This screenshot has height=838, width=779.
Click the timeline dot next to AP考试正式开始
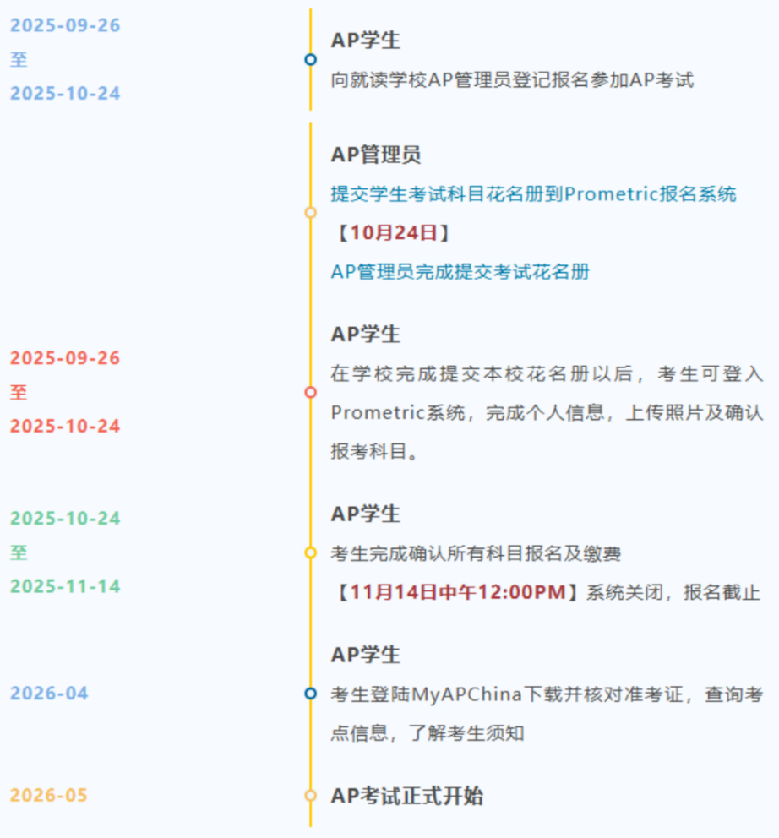[x=310, y=796]
